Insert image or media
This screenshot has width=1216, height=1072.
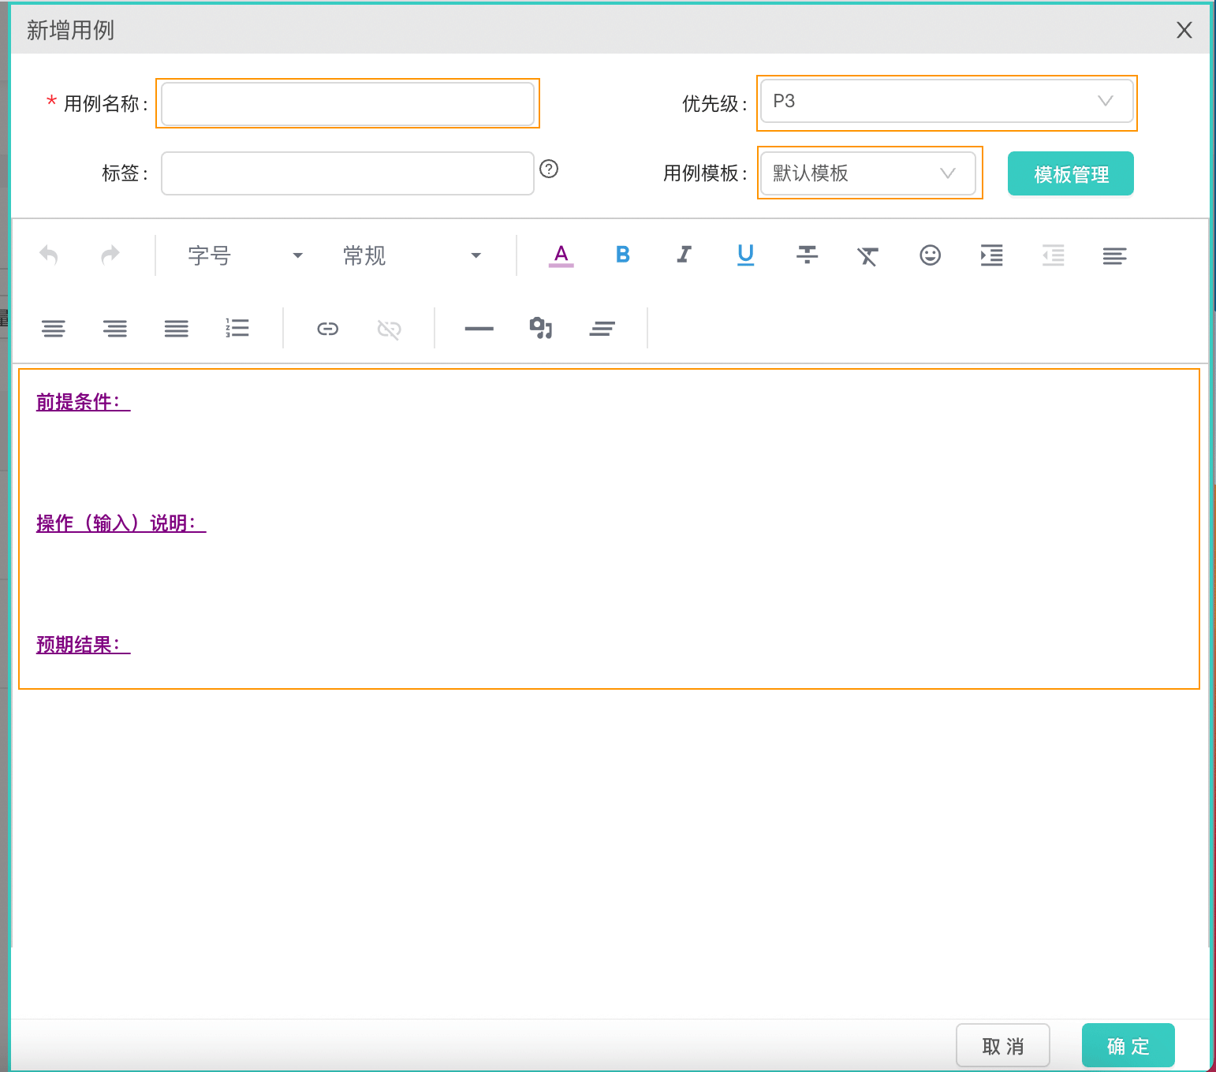541,328
